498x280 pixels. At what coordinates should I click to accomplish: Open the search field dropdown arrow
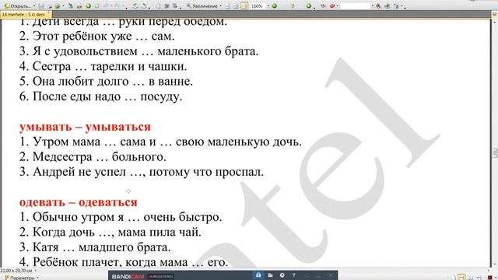373,5
